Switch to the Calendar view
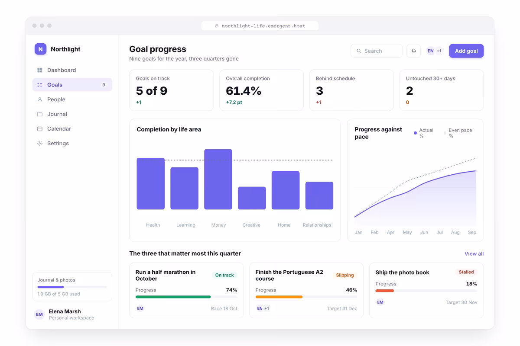This screenshot has width=520, height=346. pos(72,129)
